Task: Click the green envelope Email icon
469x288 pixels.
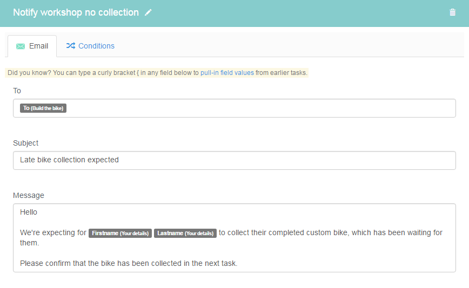Action: coord(21,46)
